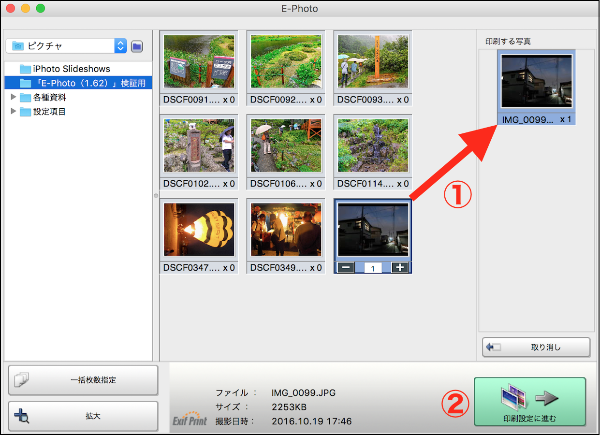Click the splitter handle between folder and thumbnails
This screenshot has width=600, height=435.
[x=156, y=196]
